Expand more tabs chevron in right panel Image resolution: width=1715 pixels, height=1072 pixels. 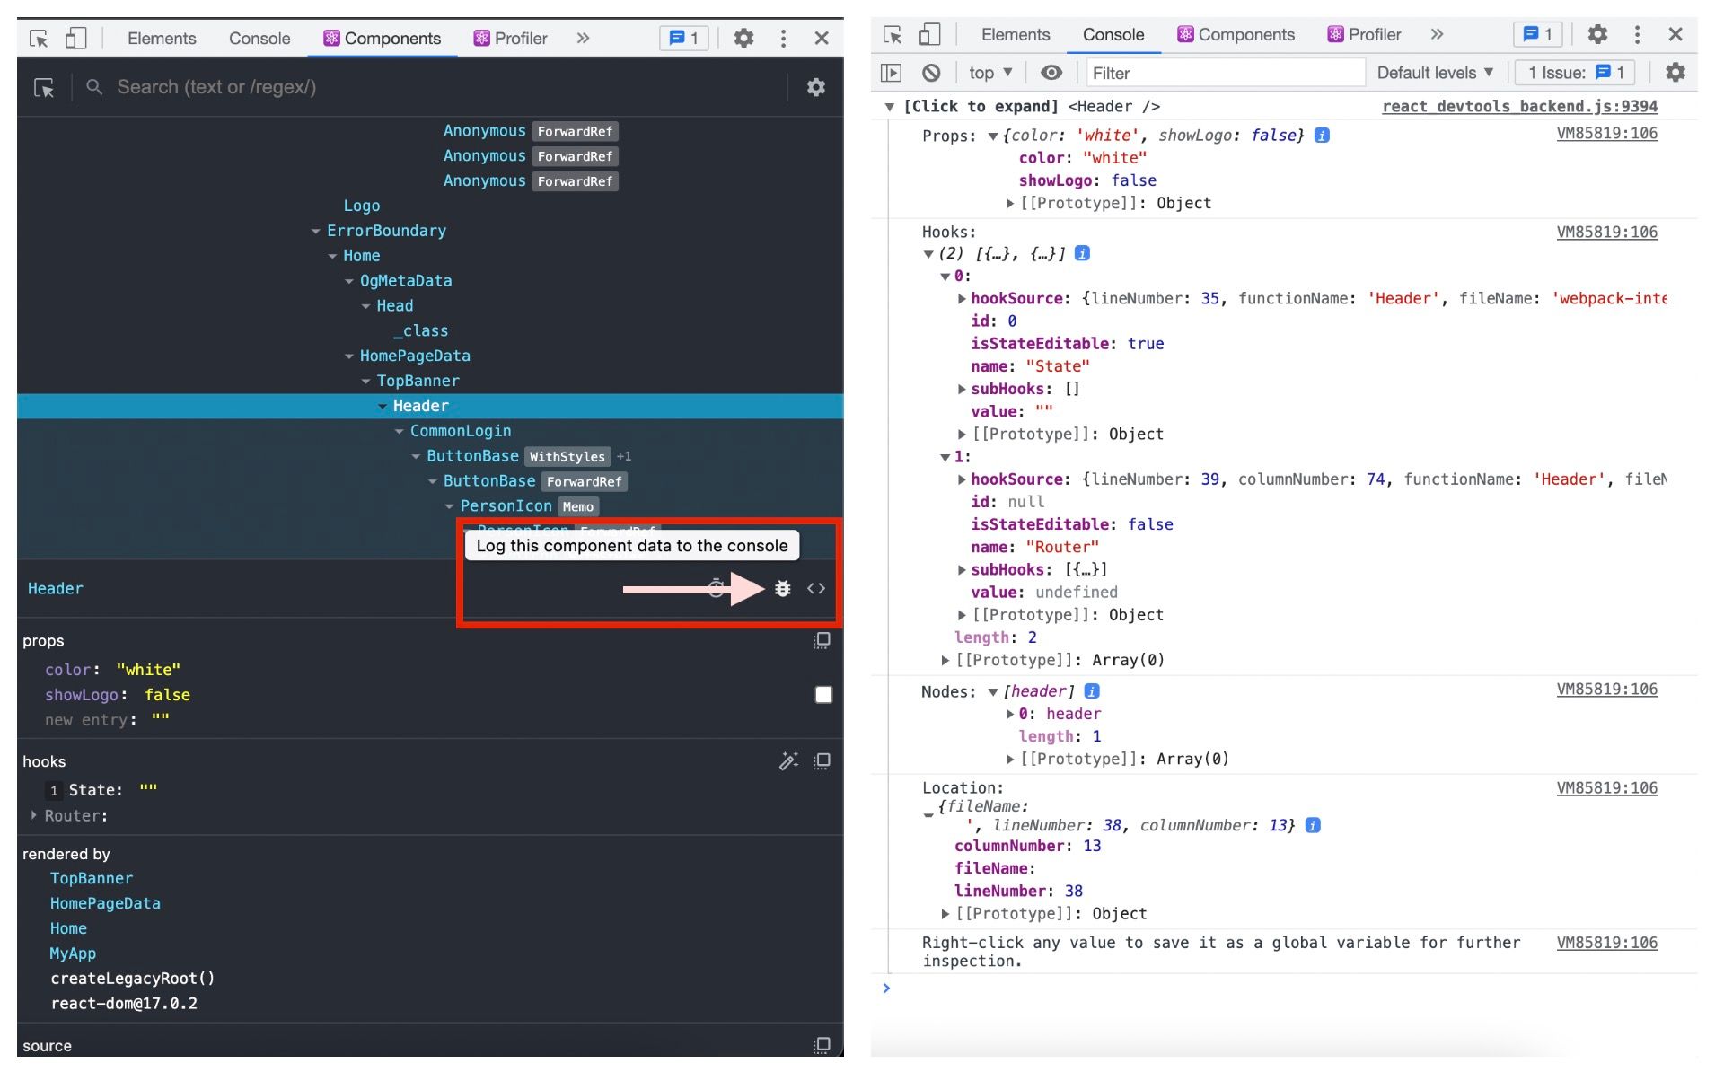pos(1437,35)
